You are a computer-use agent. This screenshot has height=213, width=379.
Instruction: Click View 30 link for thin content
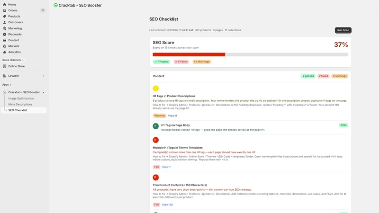pos(167,205)
